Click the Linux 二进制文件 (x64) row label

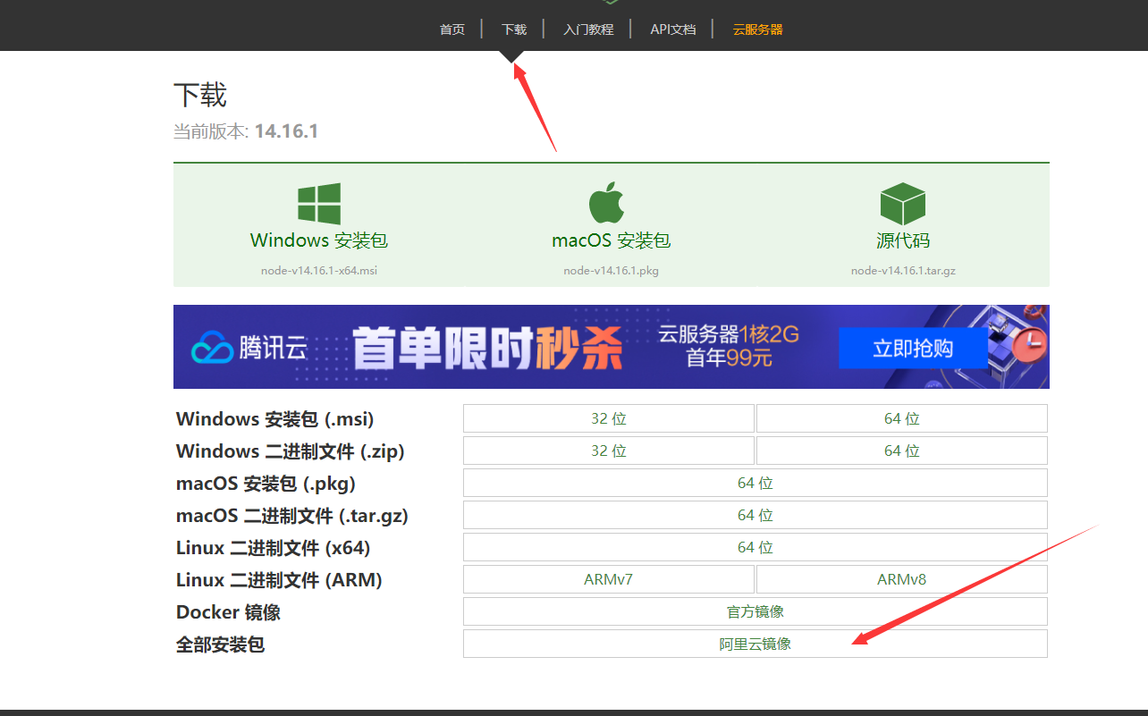tap(273, 548)
